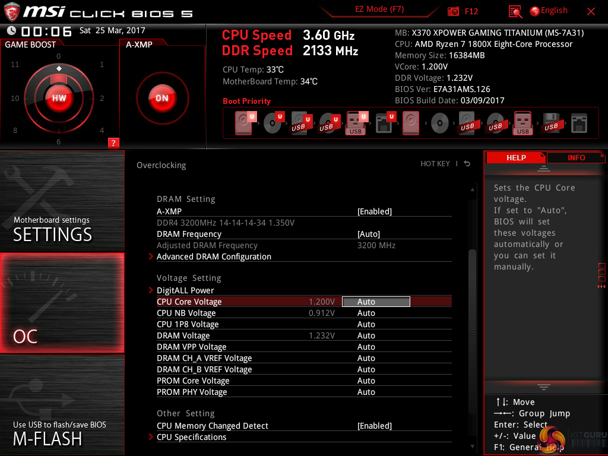The image size is (608, 456).
Task: Open the OC overclocking section
Action: click(62, 303)
